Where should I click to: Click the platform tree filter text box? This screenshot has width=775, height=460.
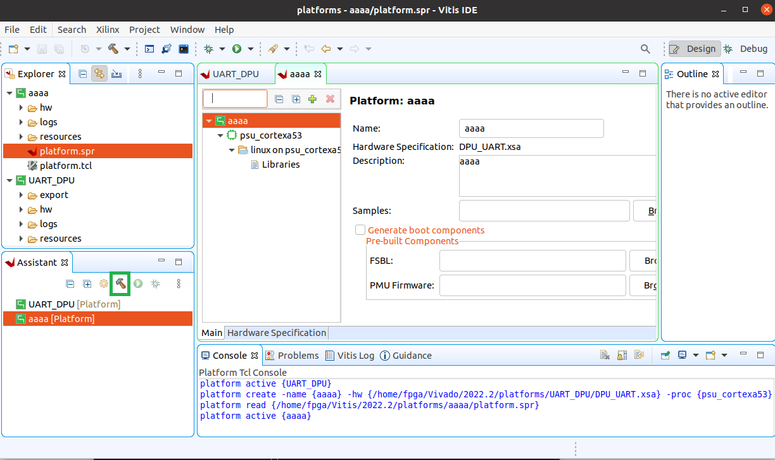point(236,99)
